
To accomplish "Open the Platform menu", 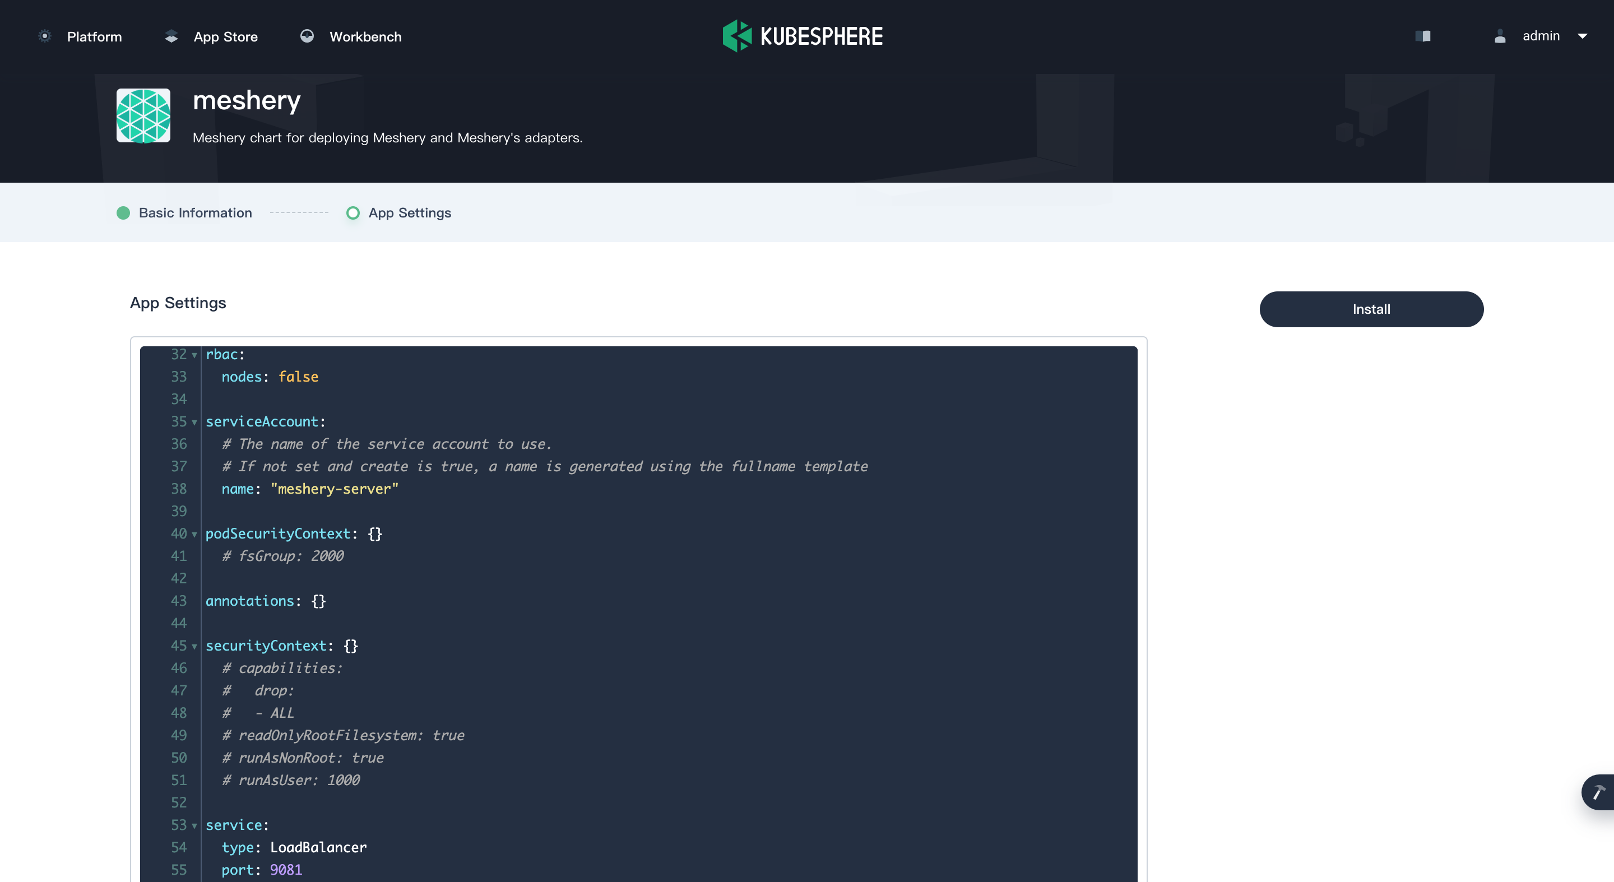I will point(94,36).
